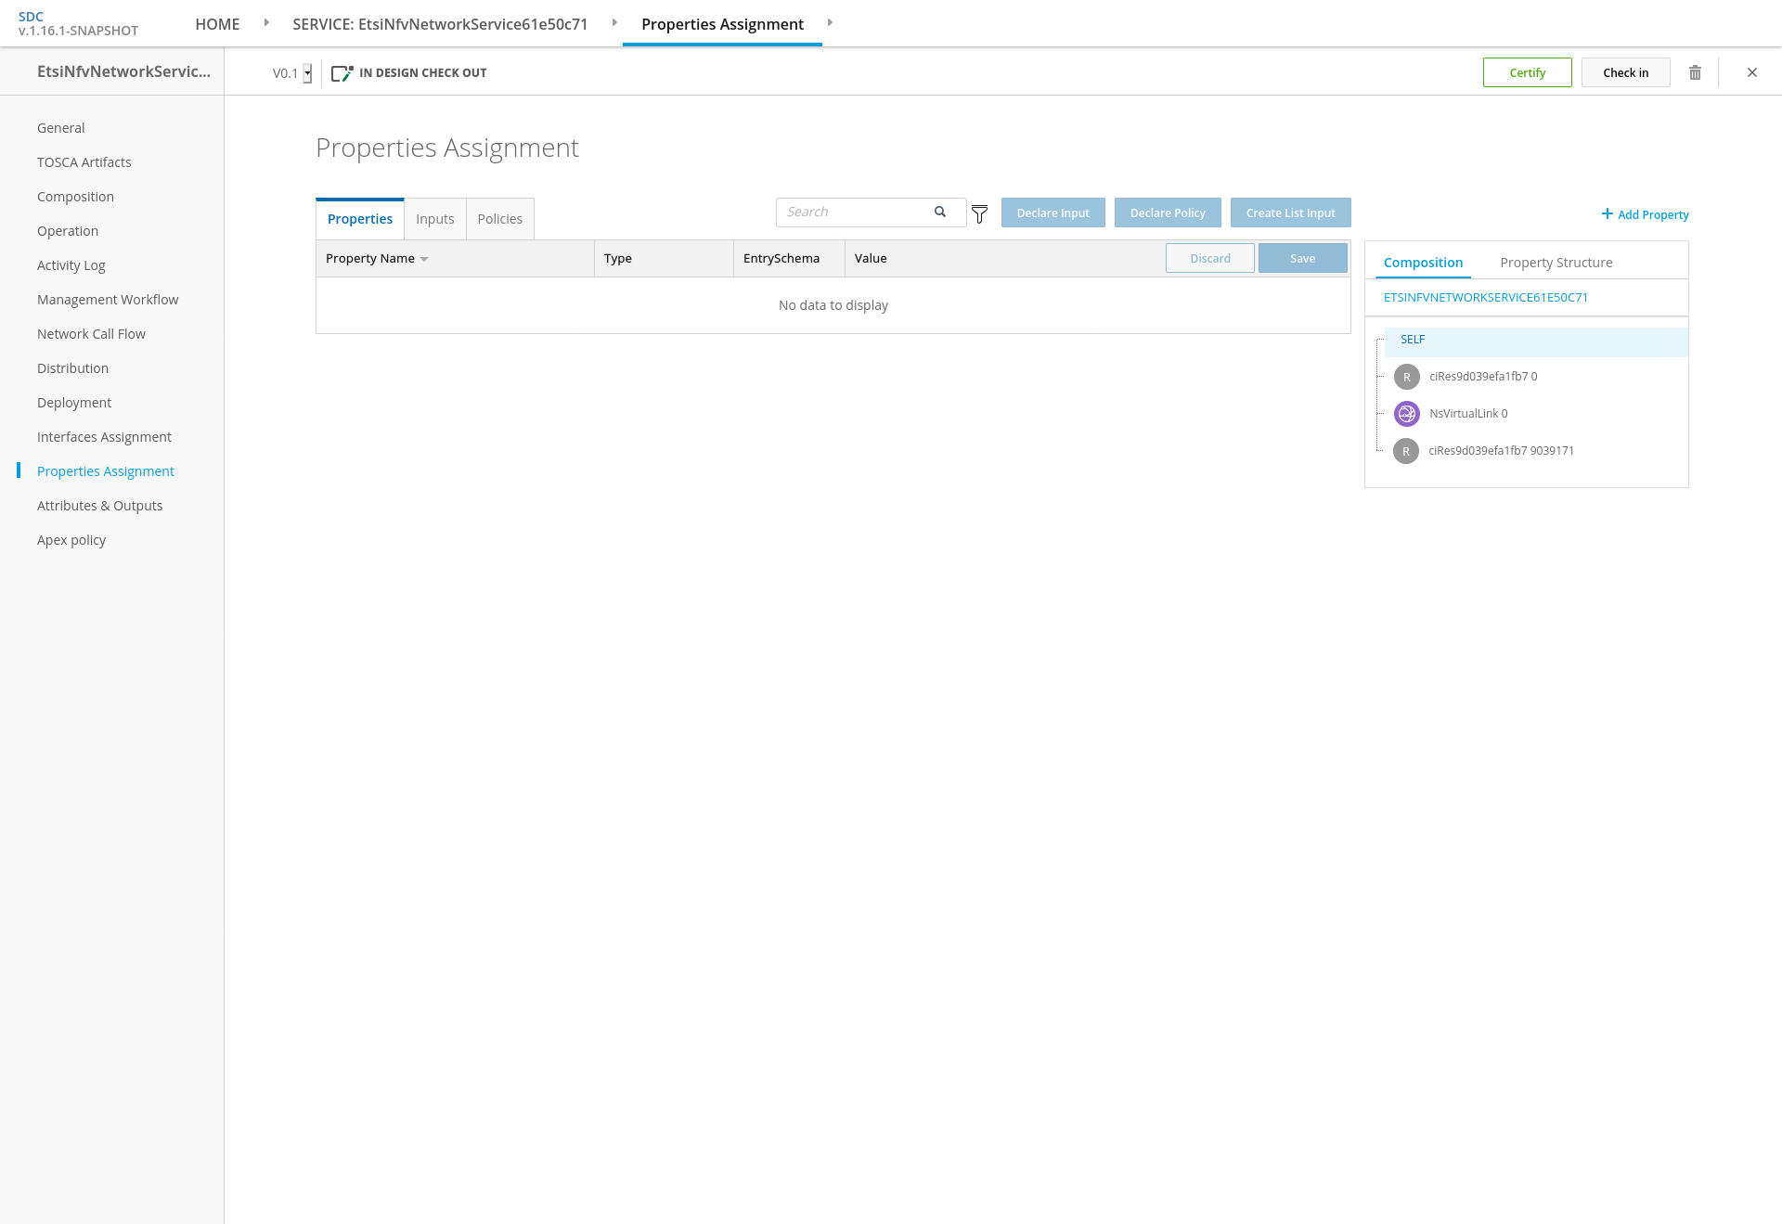The height and width of the screenshot is (1224, 1782).
Task: Expand breadcrumb arrow after Properties Assignment
Action: (830, 22)
